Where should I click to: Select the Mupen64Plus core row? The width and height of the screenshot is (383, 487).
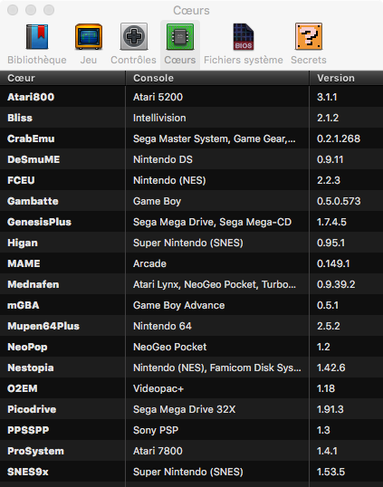click(191, 326)
